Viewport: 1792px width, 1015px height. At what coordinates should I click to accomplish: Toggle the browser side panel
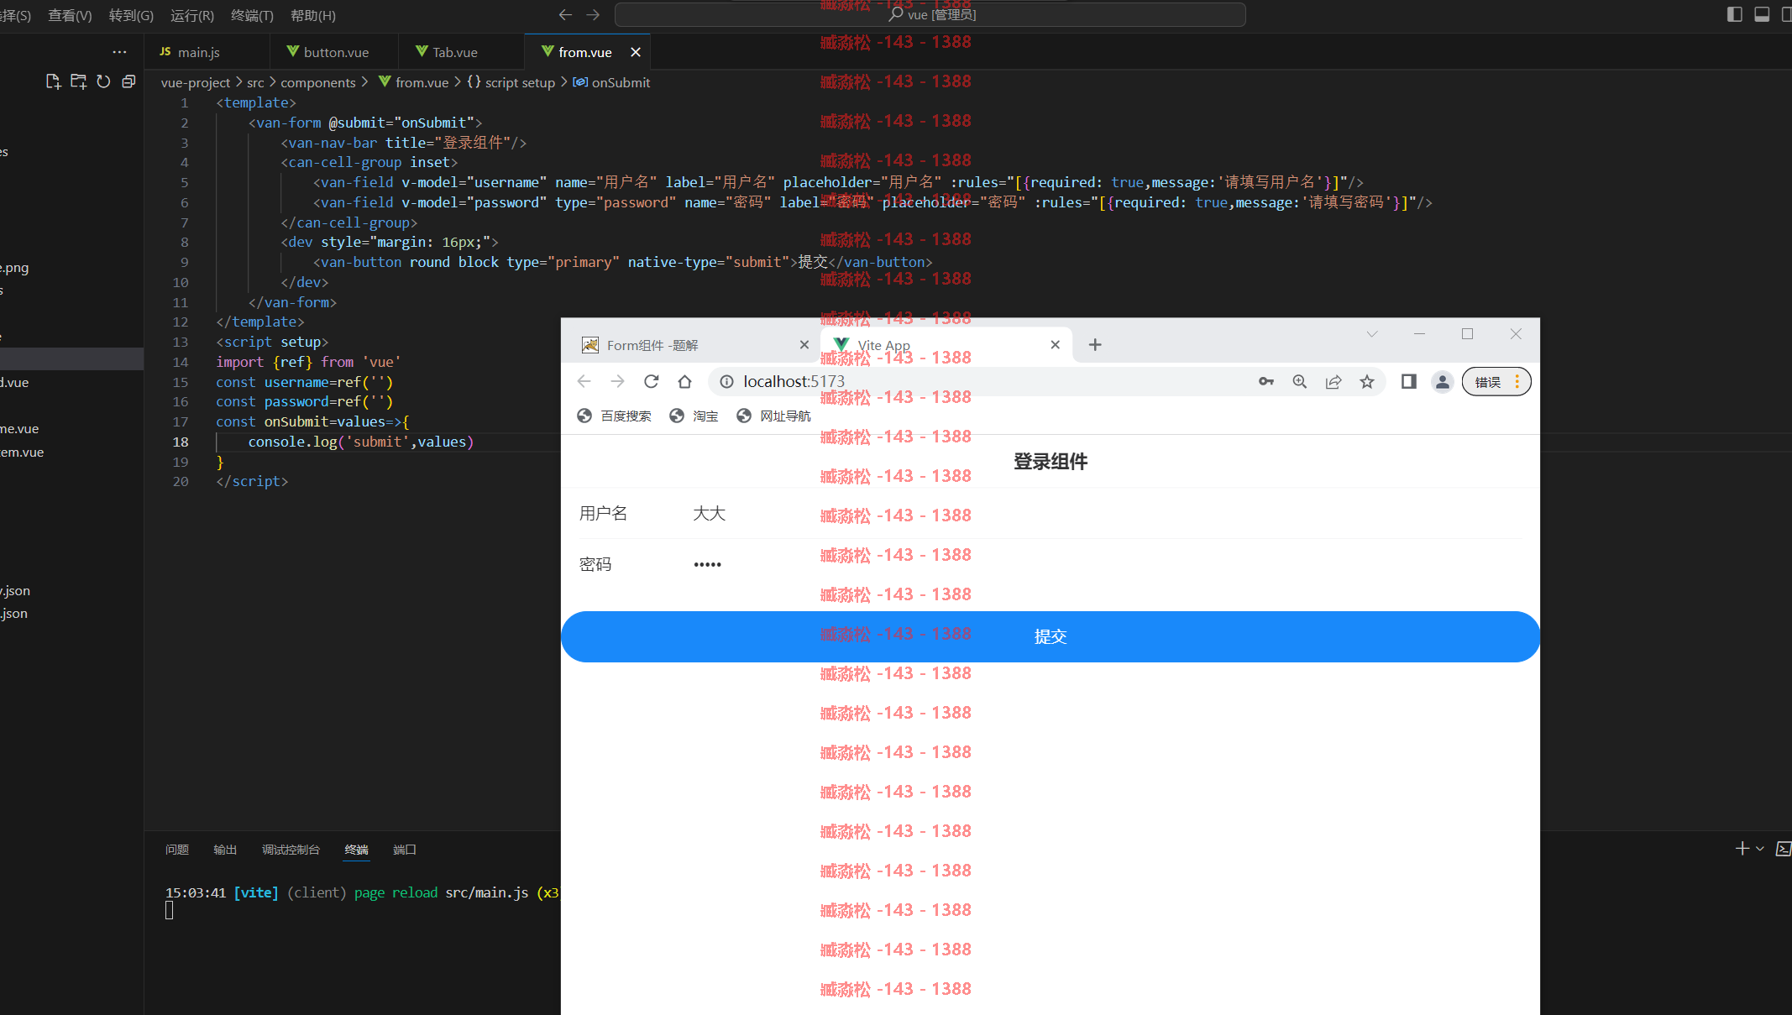1408,381
